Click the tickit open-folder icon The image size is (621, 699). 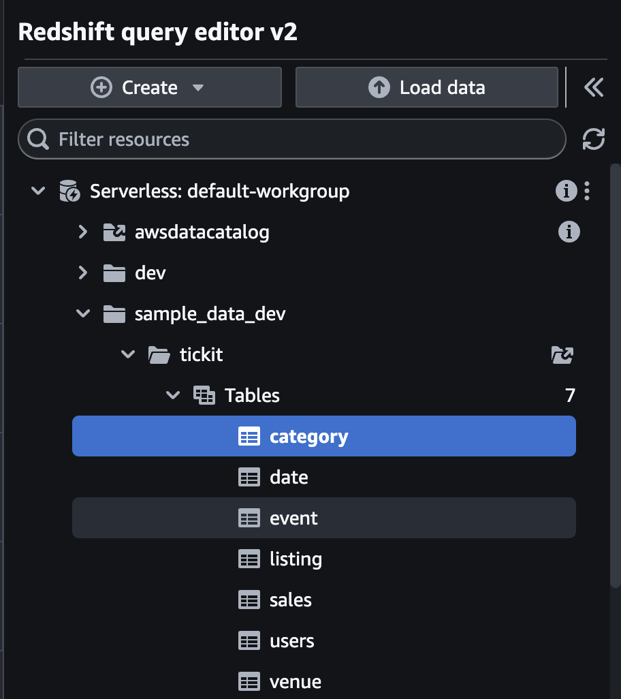click(x=159, y=355)
